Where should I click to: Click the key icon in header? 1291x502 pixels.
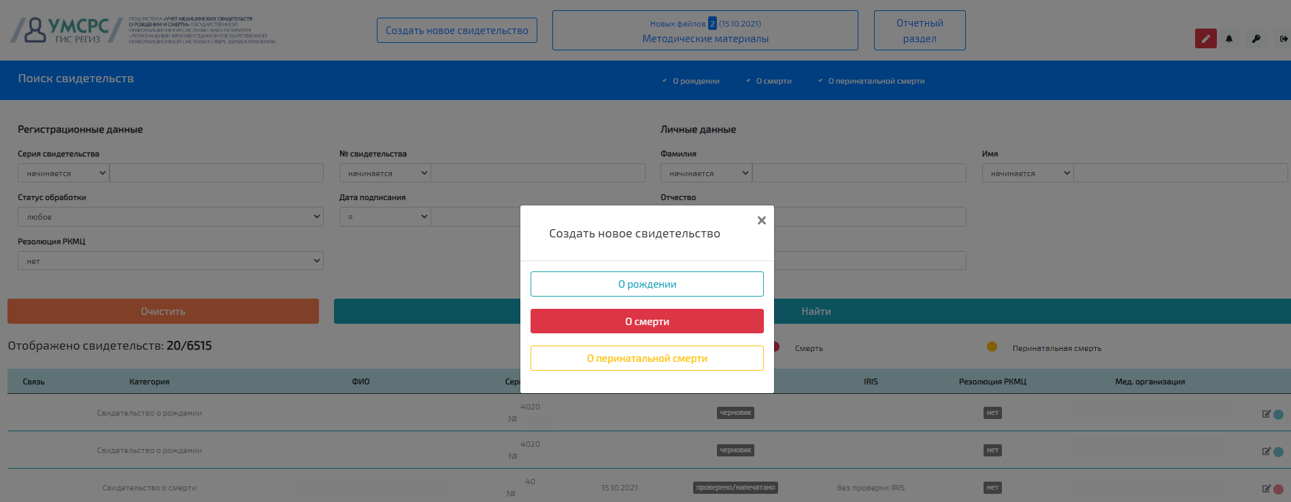pos(1256,39)
